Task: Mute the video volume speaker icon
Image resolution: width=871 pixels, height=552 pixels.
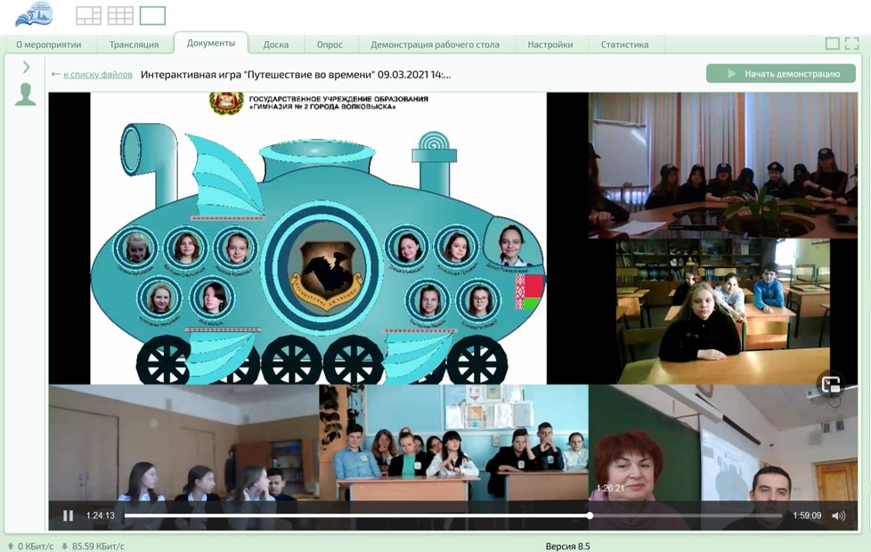Action: point(838,515)
